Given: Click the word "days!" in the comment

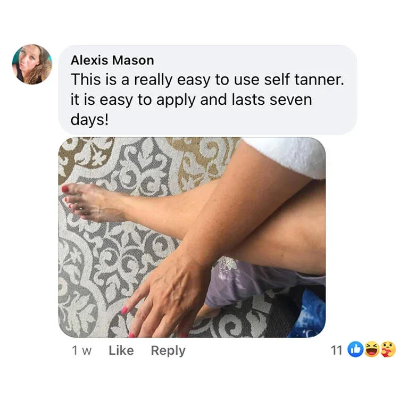Looking at the screenshot, I should [x=89, y=120].
